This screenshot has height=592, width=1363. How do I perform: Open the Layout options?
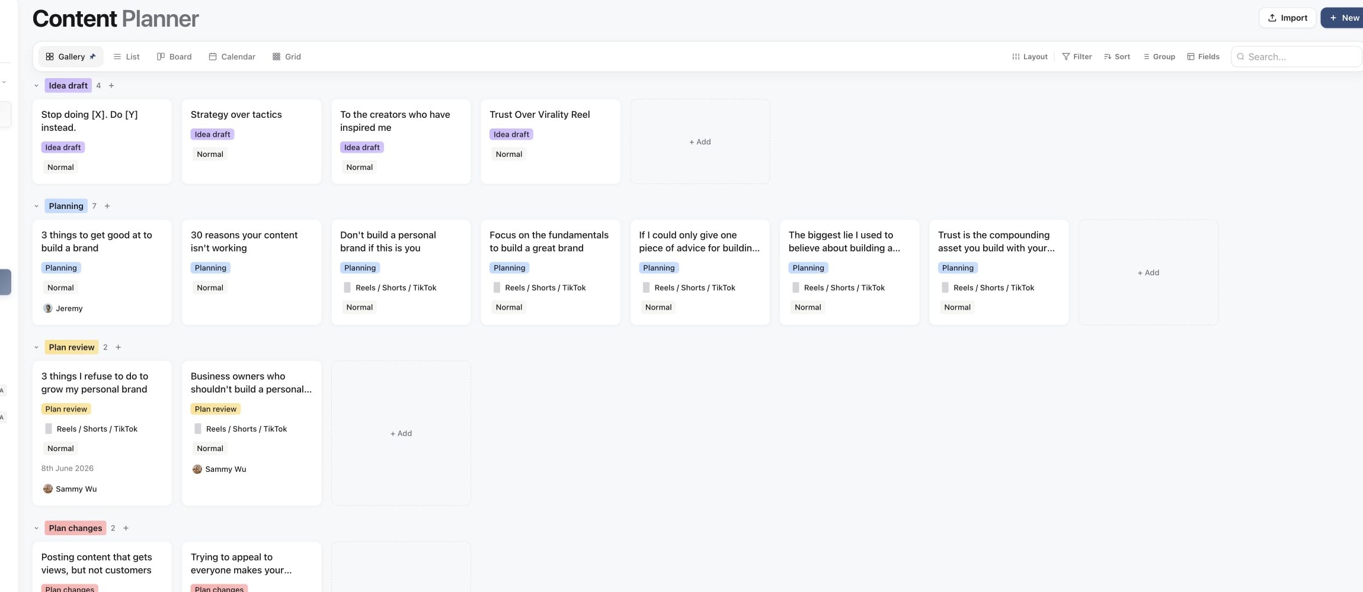tap(1030, 57)
